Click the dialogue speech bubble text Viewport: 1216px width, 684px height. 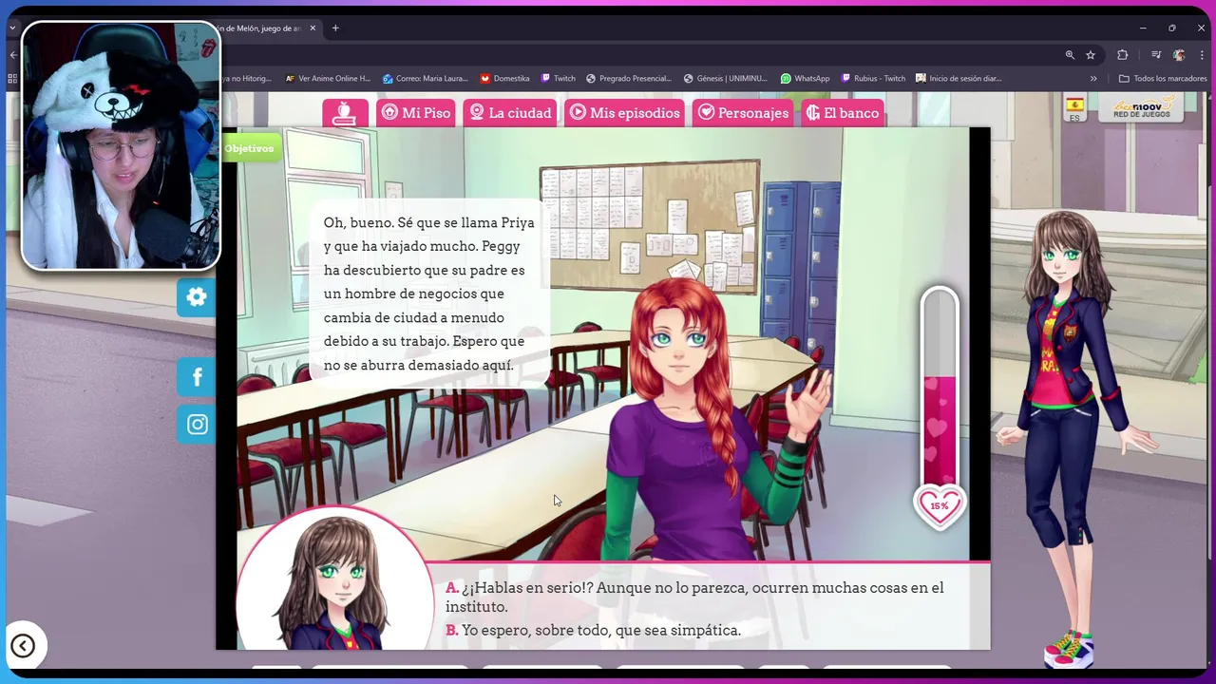pos(429,294)
